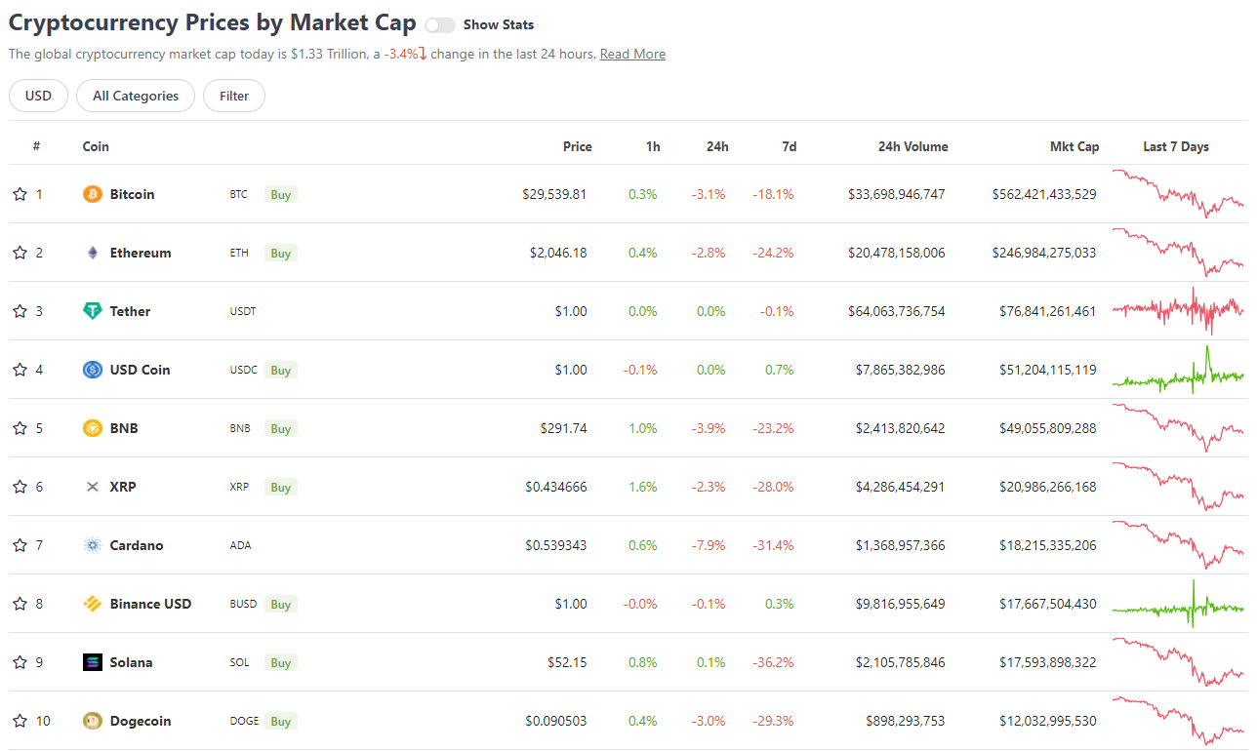Viewport: 1257px width, 751px height.
Task: Open the Filter options
Action: click(234, 96)
